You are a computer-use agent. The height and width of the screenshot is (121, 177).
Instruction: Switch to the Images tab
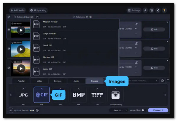(x=94, y=81)
